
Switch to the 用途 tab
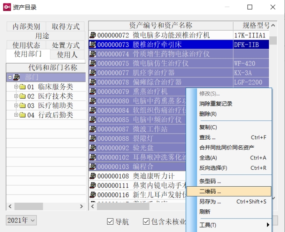pyautogui.click(x=42, y=35)
